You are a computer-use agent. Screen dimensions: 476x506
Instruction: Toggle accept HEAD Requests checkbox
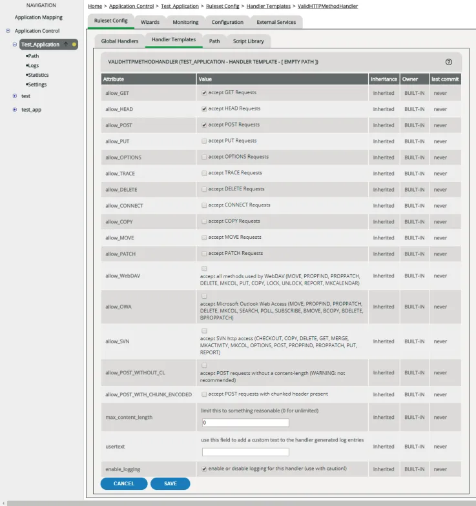coord(204,109)
